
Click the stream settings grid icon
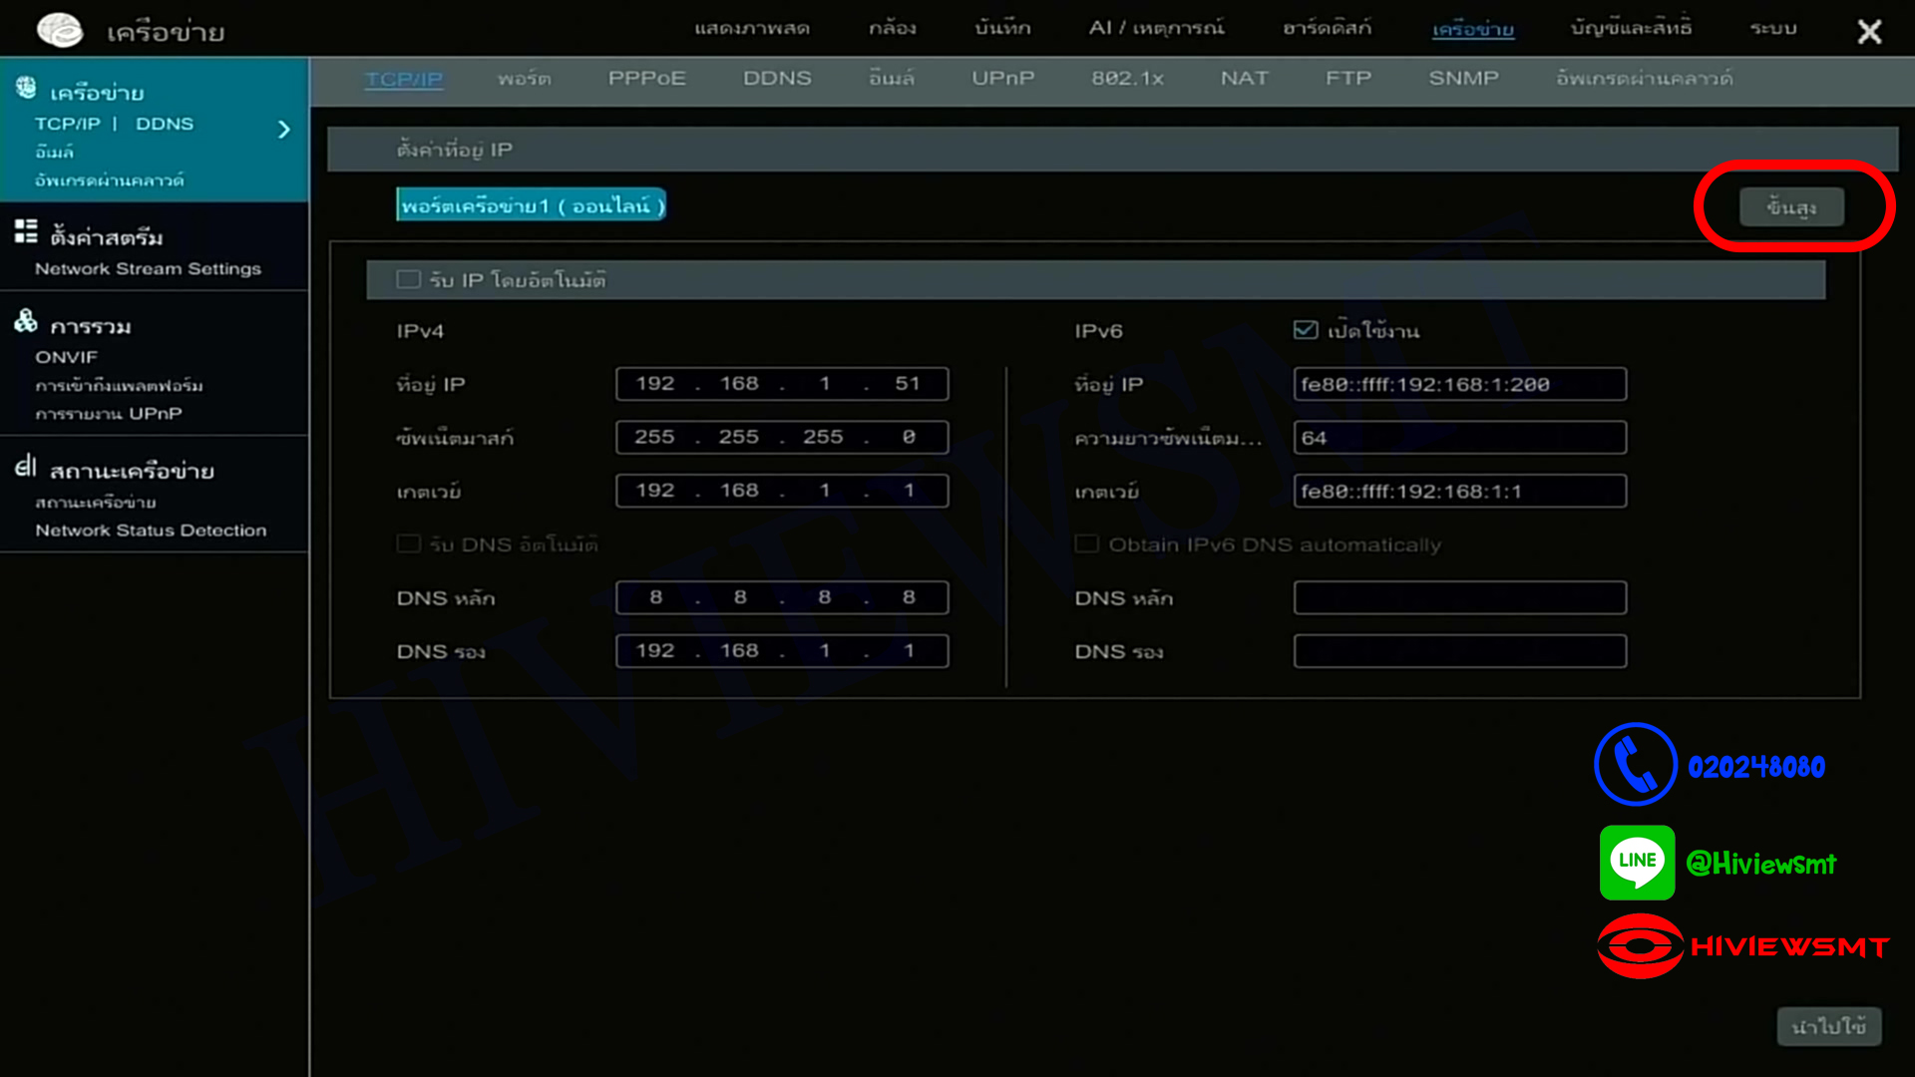click(x=26, y=231)
